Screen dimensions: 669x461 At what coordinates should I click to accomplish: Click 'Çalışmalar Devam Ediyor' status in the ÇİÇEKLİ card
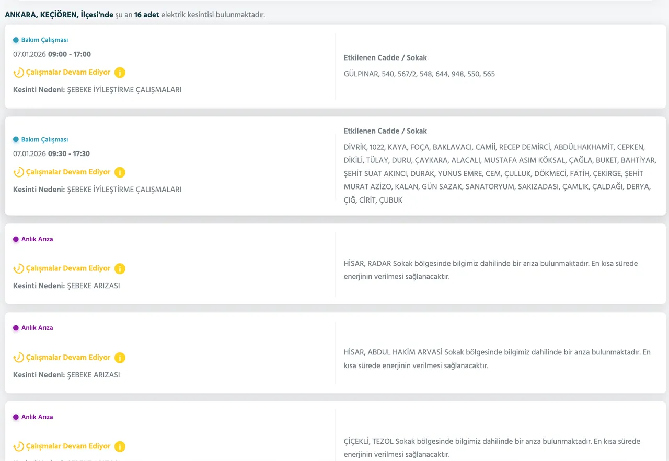(x=68, y=446)
